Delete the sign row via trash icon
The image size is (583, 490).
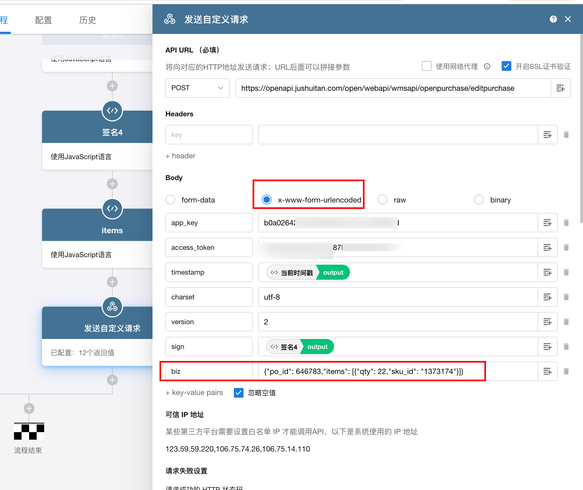(x=566, y=347)
